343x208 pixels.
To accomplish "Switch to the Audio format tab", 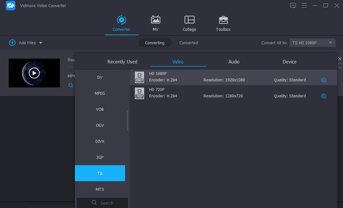I will (234, 62).
